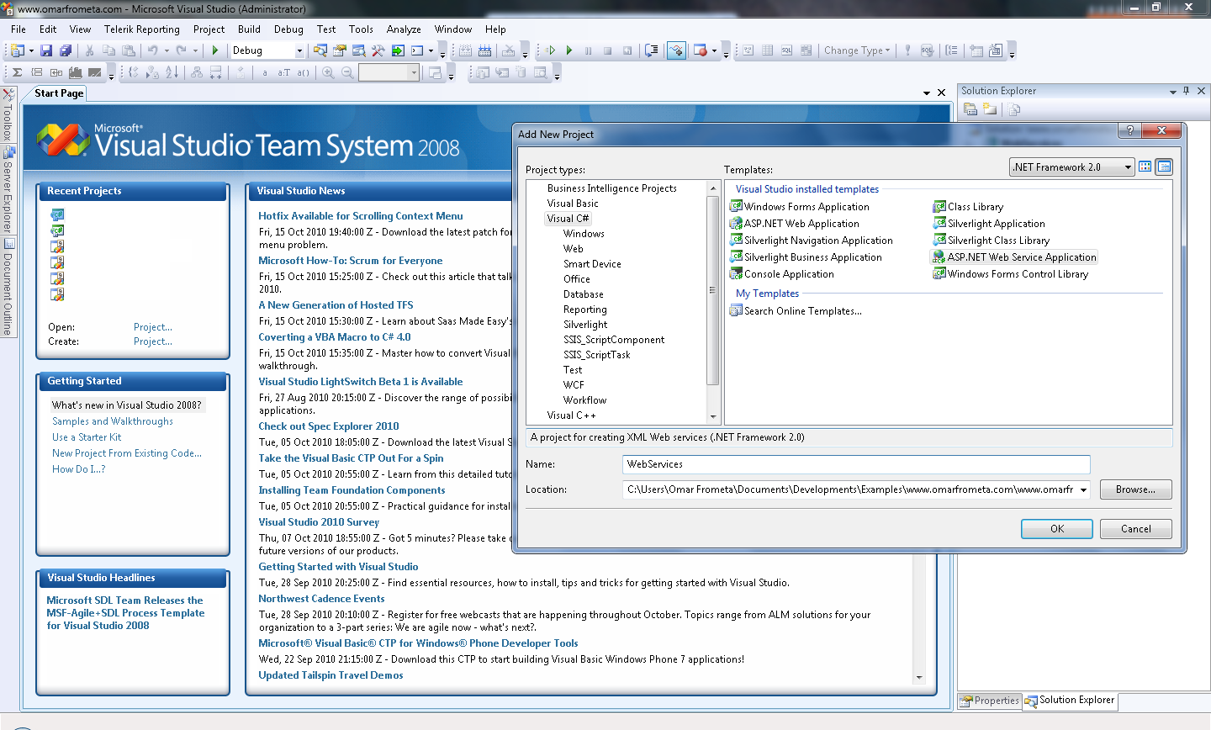The image size is (1211, 730).
Task: Switch templates to Small Icons view
Action: [1164, 167]
